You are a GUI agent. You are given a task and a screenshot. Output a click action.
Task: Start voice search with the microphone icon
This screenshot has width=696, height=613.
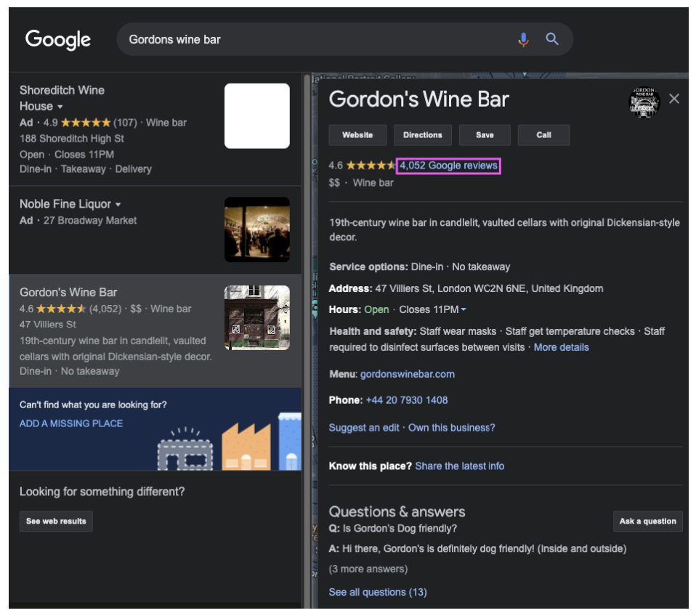click(x=523, y=39)
